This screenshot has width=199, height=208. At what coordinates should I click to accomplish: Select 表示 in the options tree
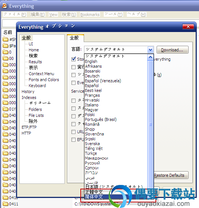click(33, 68)
